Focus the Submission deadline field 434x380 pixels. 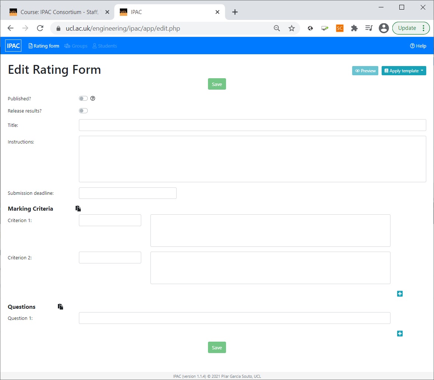point(128,193)
